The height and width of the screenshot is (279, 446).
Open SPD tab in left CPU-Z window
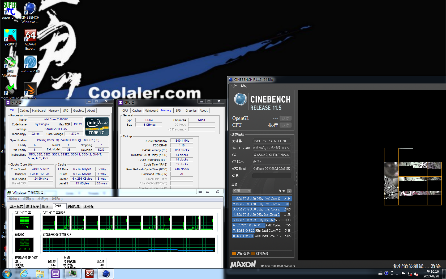click(66, 111)
